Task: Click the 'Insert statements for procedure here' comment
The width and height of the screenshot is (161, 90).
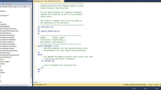Action: pyautogui.click(x=59, y=65)
